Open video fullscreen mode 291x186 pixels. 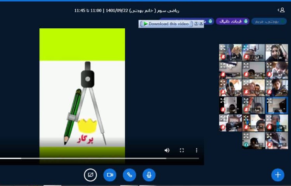[182, 150]
